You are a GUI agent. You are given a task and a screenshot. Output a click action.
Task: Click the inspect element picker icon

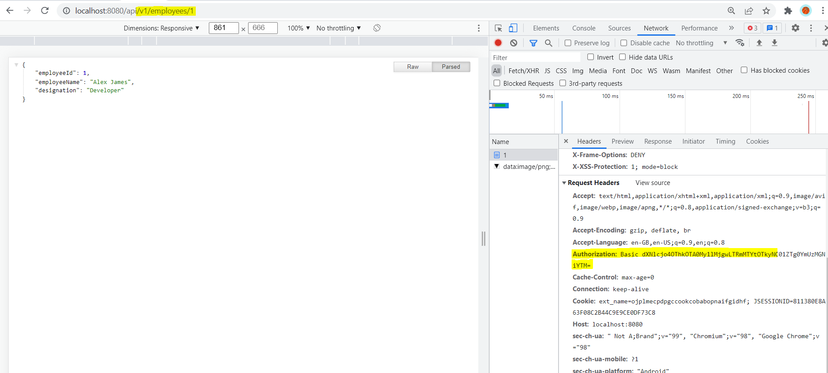pos(498,28)
